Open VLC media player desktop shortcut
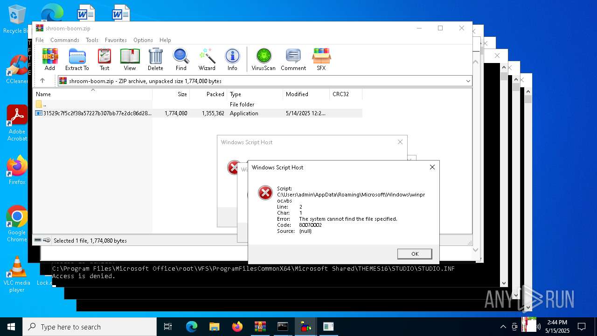The height and width of the screenshot is (336, 597). pos(17,274)
